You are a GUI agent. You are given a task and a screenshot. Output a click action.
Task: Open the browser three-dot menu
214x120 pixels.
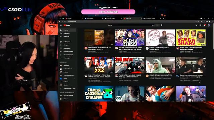pyautogui.click(x=212, y=21)
